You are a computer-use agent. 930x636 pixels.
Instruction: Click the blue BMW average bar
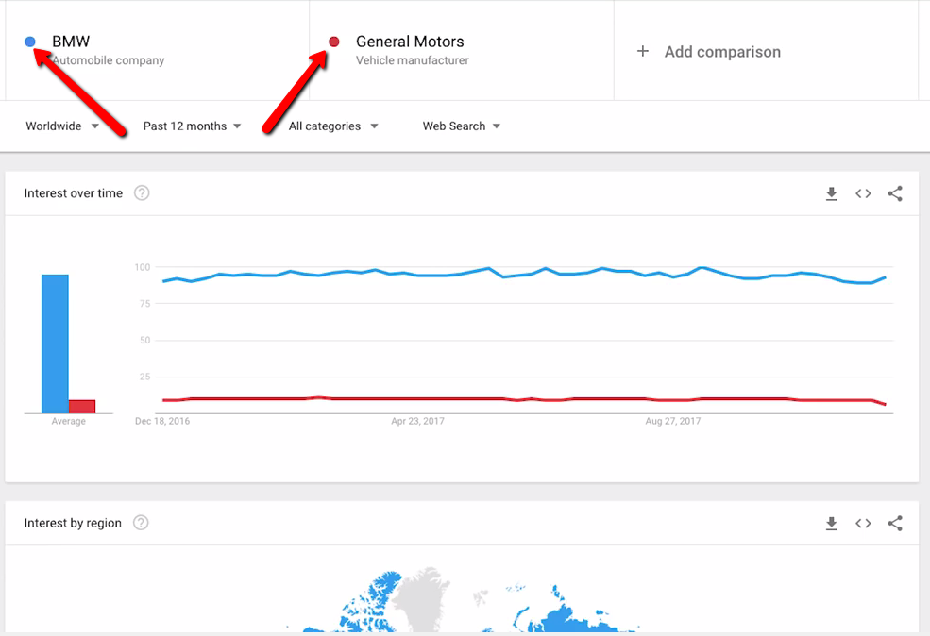[55, 343]
